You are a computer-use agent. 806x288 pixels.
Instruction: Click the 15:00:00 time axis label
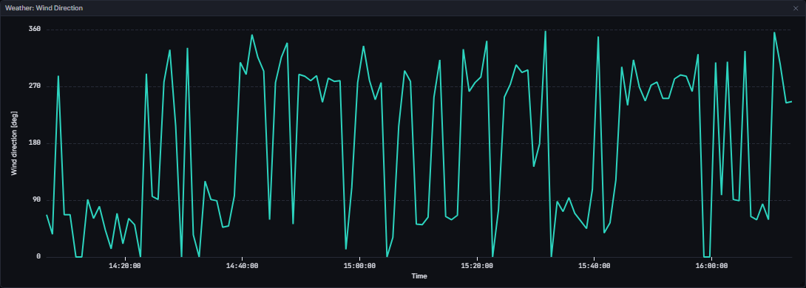pos(360,265)
